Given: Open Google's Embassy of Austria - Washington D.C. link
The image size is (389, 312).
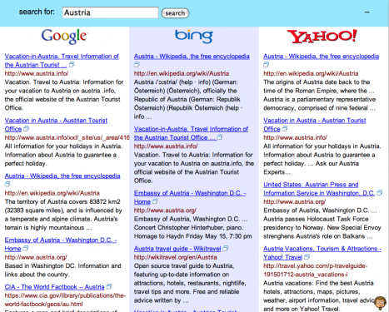Looking at the screenshot, I should [x=61, y=244].
